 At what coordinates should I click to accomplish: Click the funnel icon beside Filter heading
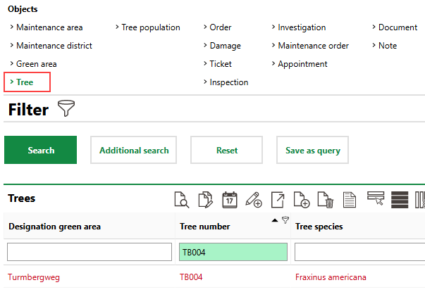tap(67, 109)
